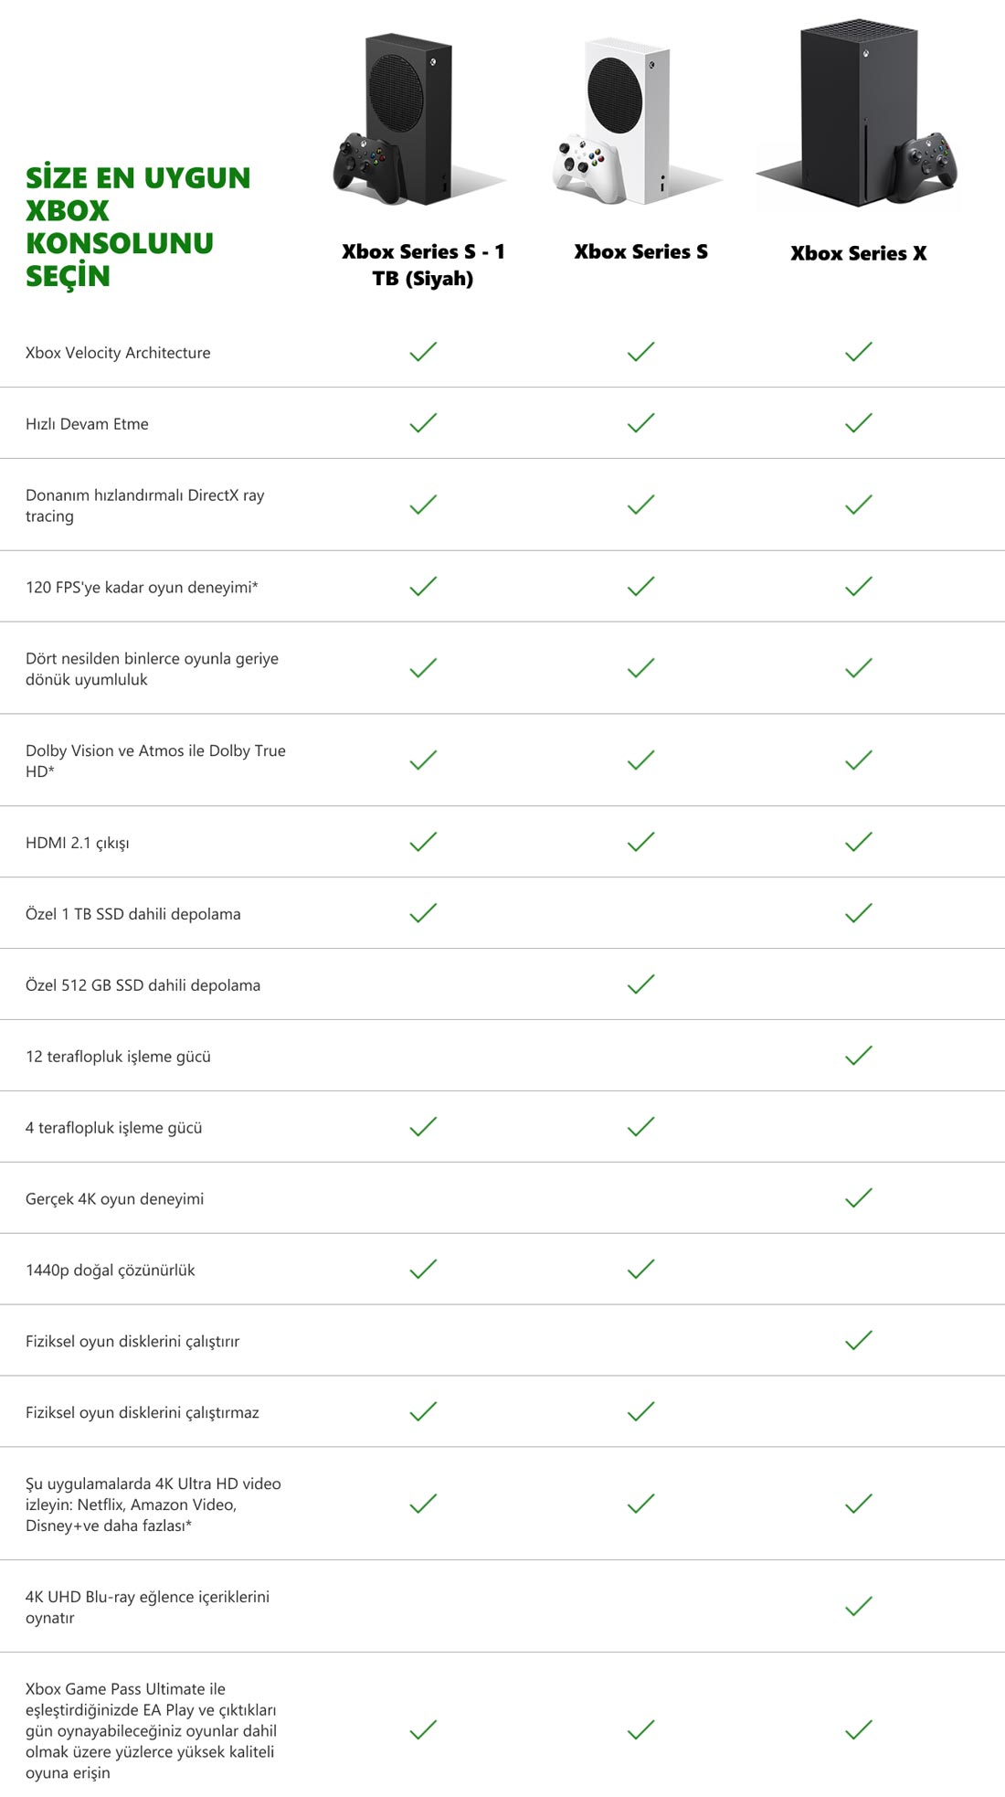
Task: Click black Series S checkmark for 1 TB SSD row
Action: coord(423,913)
